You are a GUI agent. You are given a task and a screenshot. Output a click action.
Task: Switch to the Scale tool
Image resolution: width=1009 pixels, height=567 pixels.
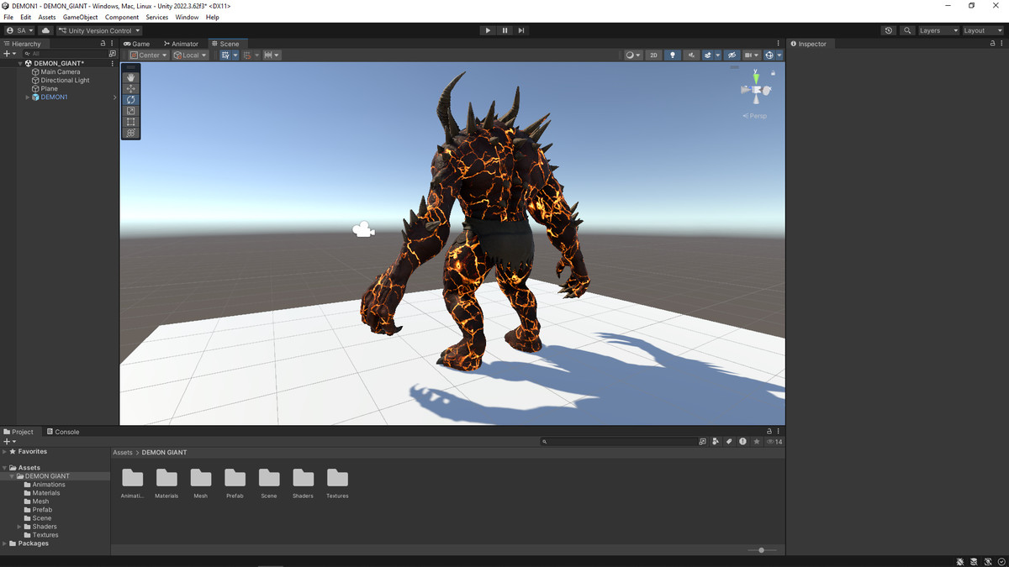131,111
